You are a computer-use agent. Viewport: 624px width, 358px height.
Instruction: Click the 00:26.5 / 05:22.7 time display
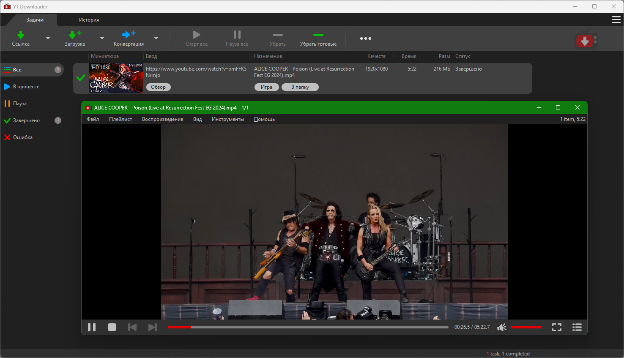pyautogui.click(x=472, y=327)
